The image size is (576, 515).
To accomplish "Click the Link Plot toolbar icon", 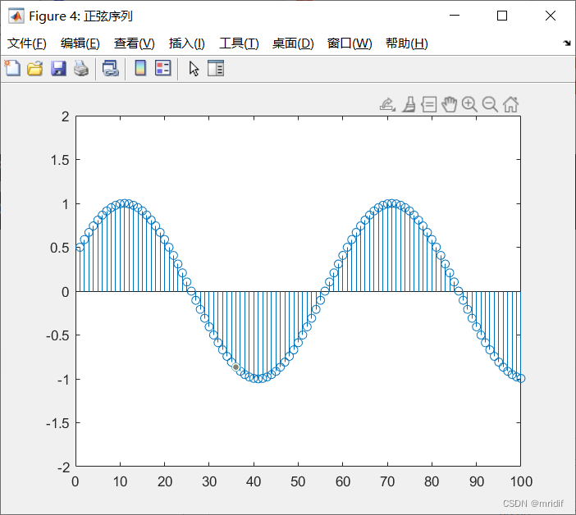I will tap(111, 69).
